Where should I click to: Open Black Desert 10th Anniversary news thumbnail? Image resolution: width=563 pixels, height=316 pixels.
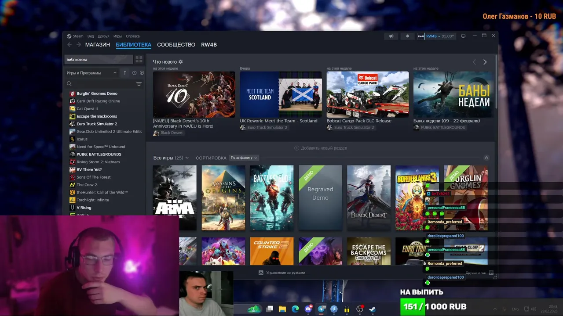point(194,94)
